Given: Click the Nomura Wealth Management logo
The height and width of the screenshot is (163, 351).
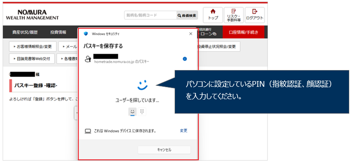Looking at the screenshot, I should (x=32, y=15).
